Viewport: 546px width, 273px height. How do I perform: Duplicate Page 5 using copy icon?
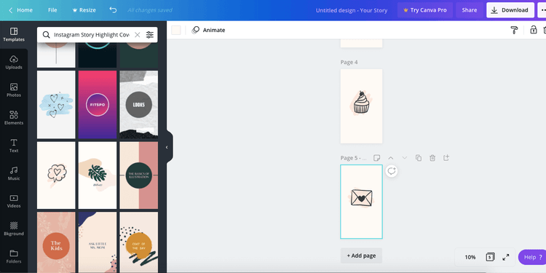pyautogui.click(x=419, y=158)
